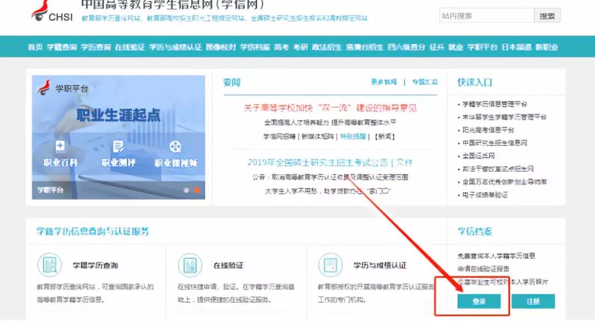
Task: Click the 在线验证 service title
Action: point(228,265)
